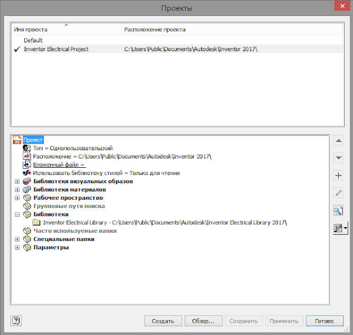The image size is (353, 335).
Task: Click the Применить button
Action: click(284, 321)
